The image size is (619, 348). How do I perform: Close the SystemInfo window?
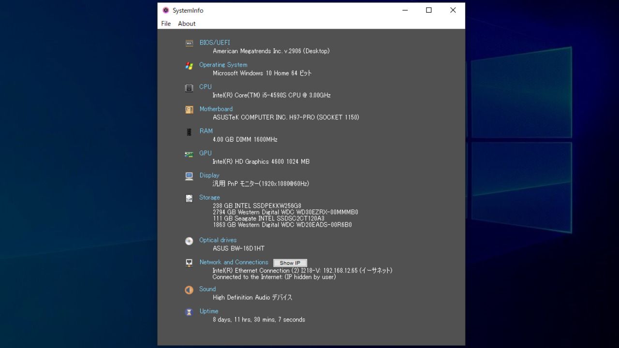coord(453,10)
